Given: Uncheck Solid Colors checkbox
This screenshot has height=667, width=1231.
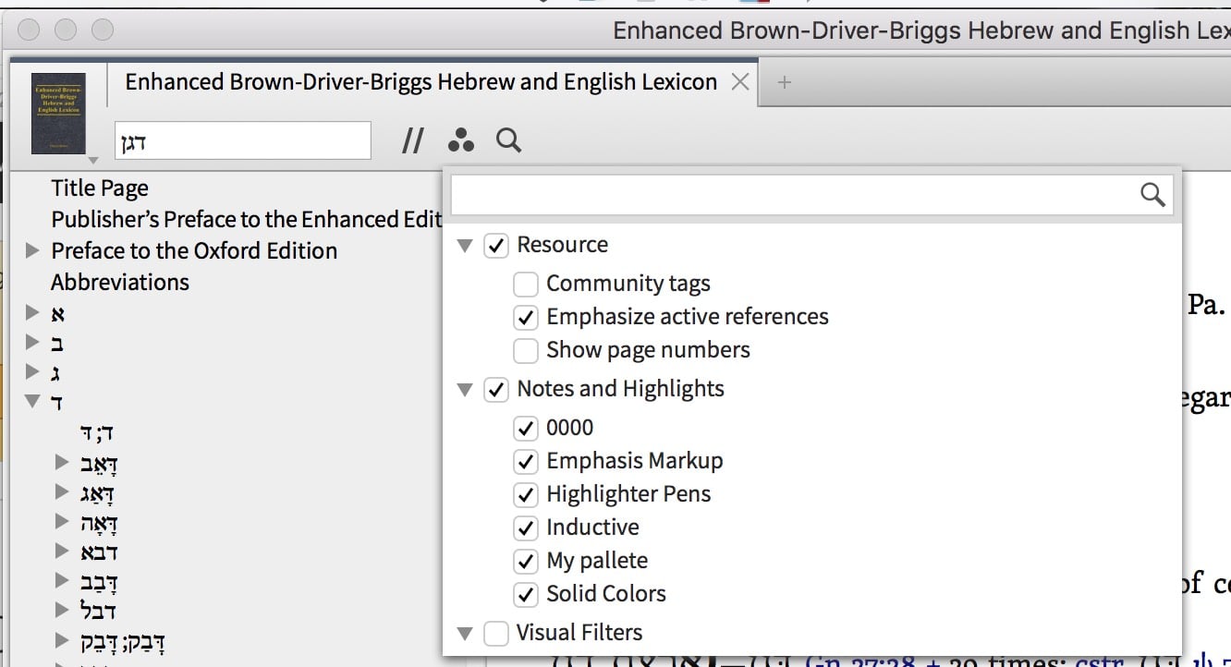Looking at the screenshot, I should pos(526,594).
